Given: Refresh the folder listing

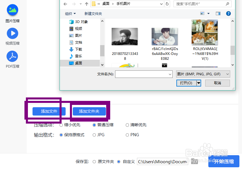Looking at the screenshot, I should [167, 4].
